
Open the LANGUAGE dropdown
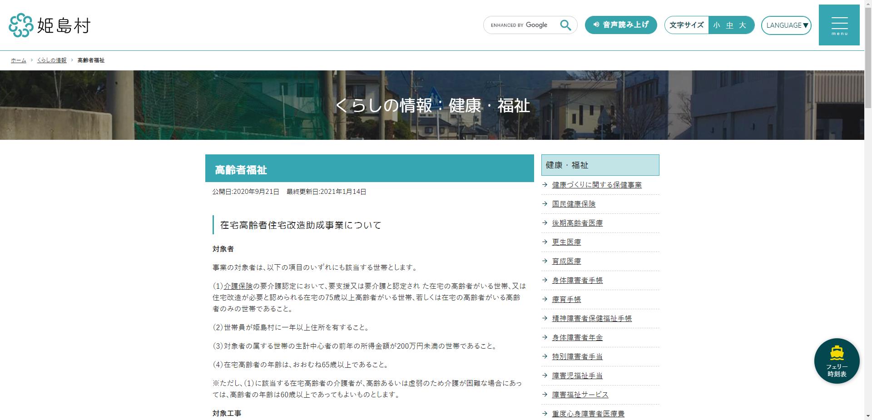(x=786, y=25)
